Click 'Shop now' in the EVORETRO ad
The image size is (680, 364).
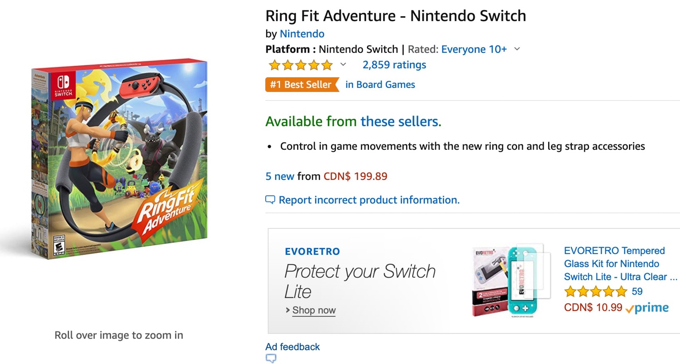click(314, 310)
